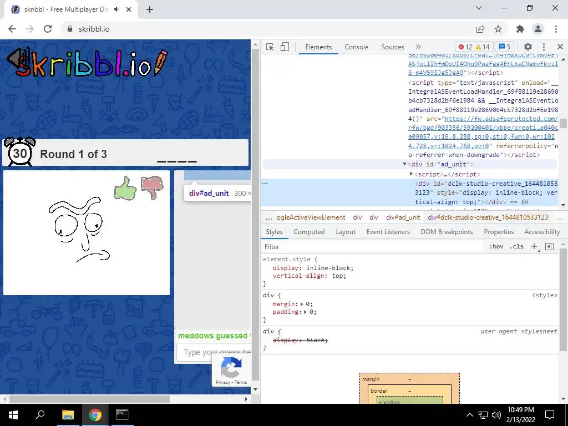Click the alarm clock timer showing 30
Viewport: 568px width, 426px height.
tap(20, 151)
